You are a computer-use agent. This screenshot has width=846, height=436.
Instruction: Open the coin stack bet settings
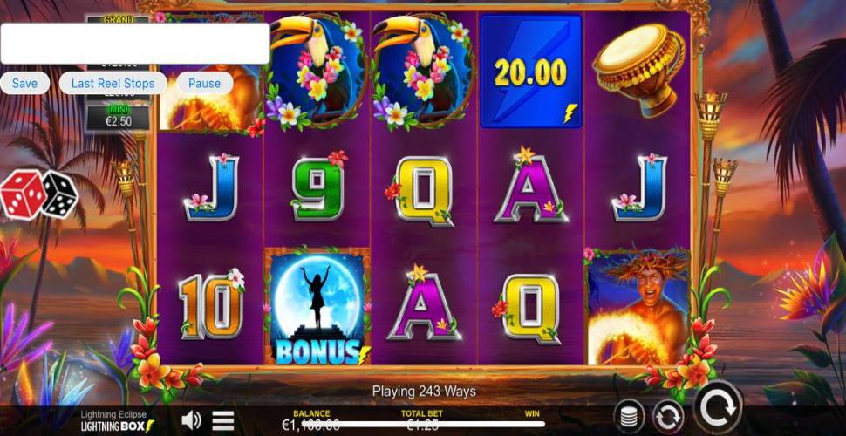pos(629,418)
